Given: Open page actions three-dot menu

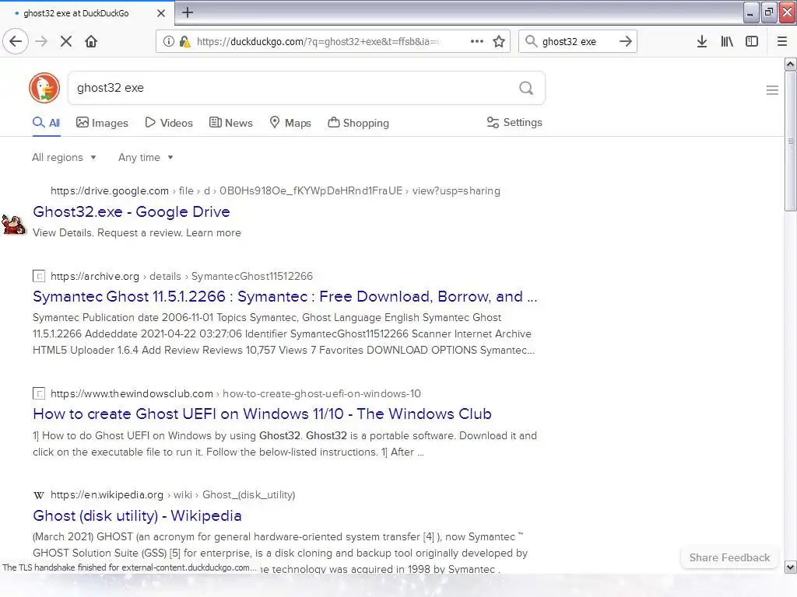Looking at the screenshot, I should tap(477, 41).
